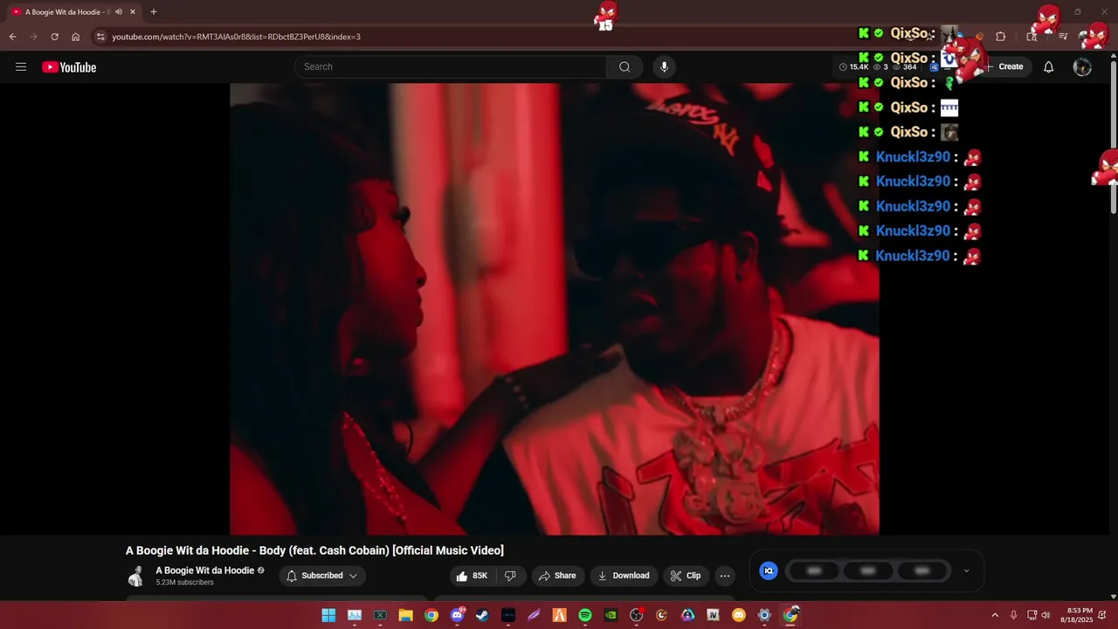The width and height of the screenshot is (1118, 629).
Task: Open the browser extensions puzzle icon
Action: [x=1001, y=37]
